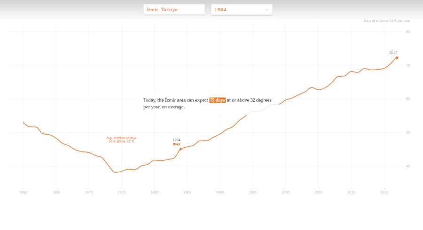Click the İzmir, Türkiye city input field
423x230 pixels.
pos(174,9)
